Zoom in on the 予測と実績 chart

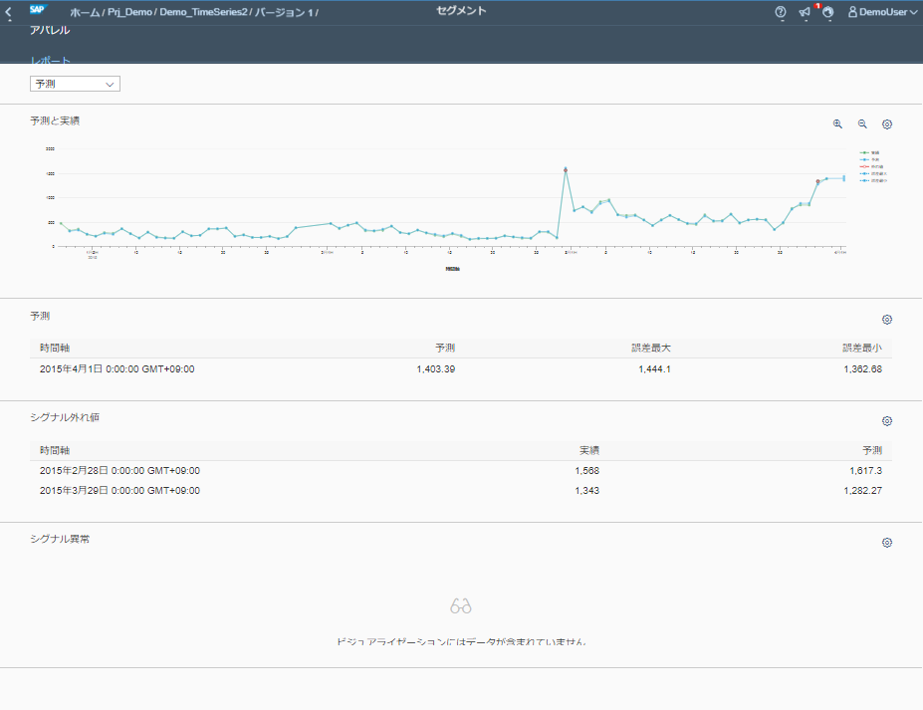click(837, 123)
